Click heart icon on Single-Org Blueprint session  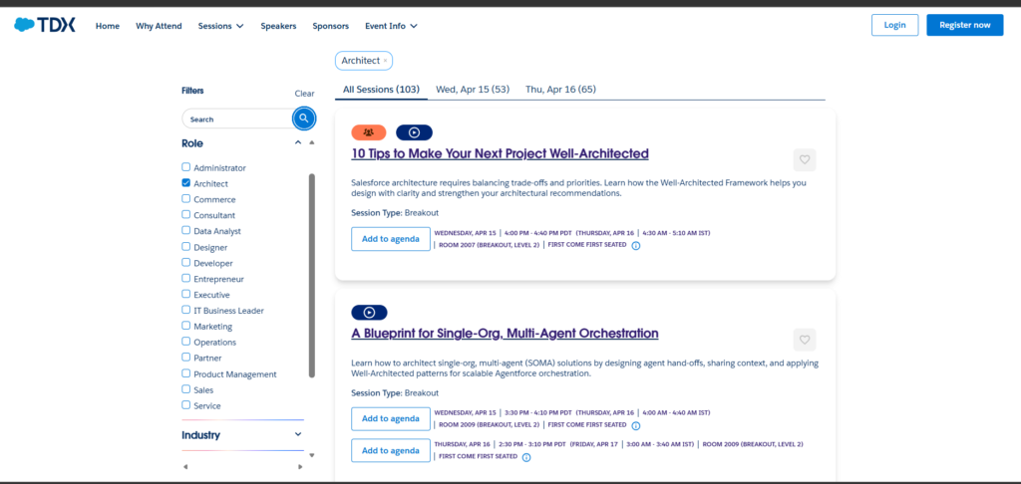805,339
